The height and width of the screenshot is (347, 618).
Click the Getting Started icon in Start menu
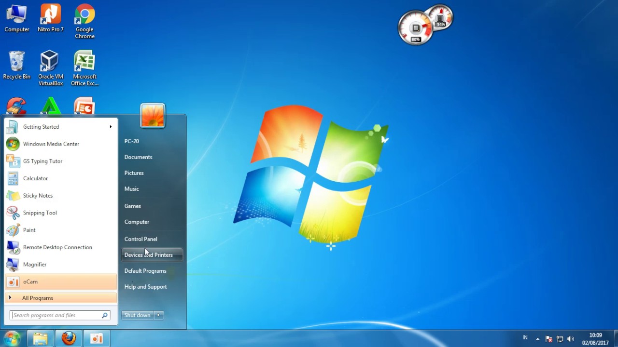13,127
